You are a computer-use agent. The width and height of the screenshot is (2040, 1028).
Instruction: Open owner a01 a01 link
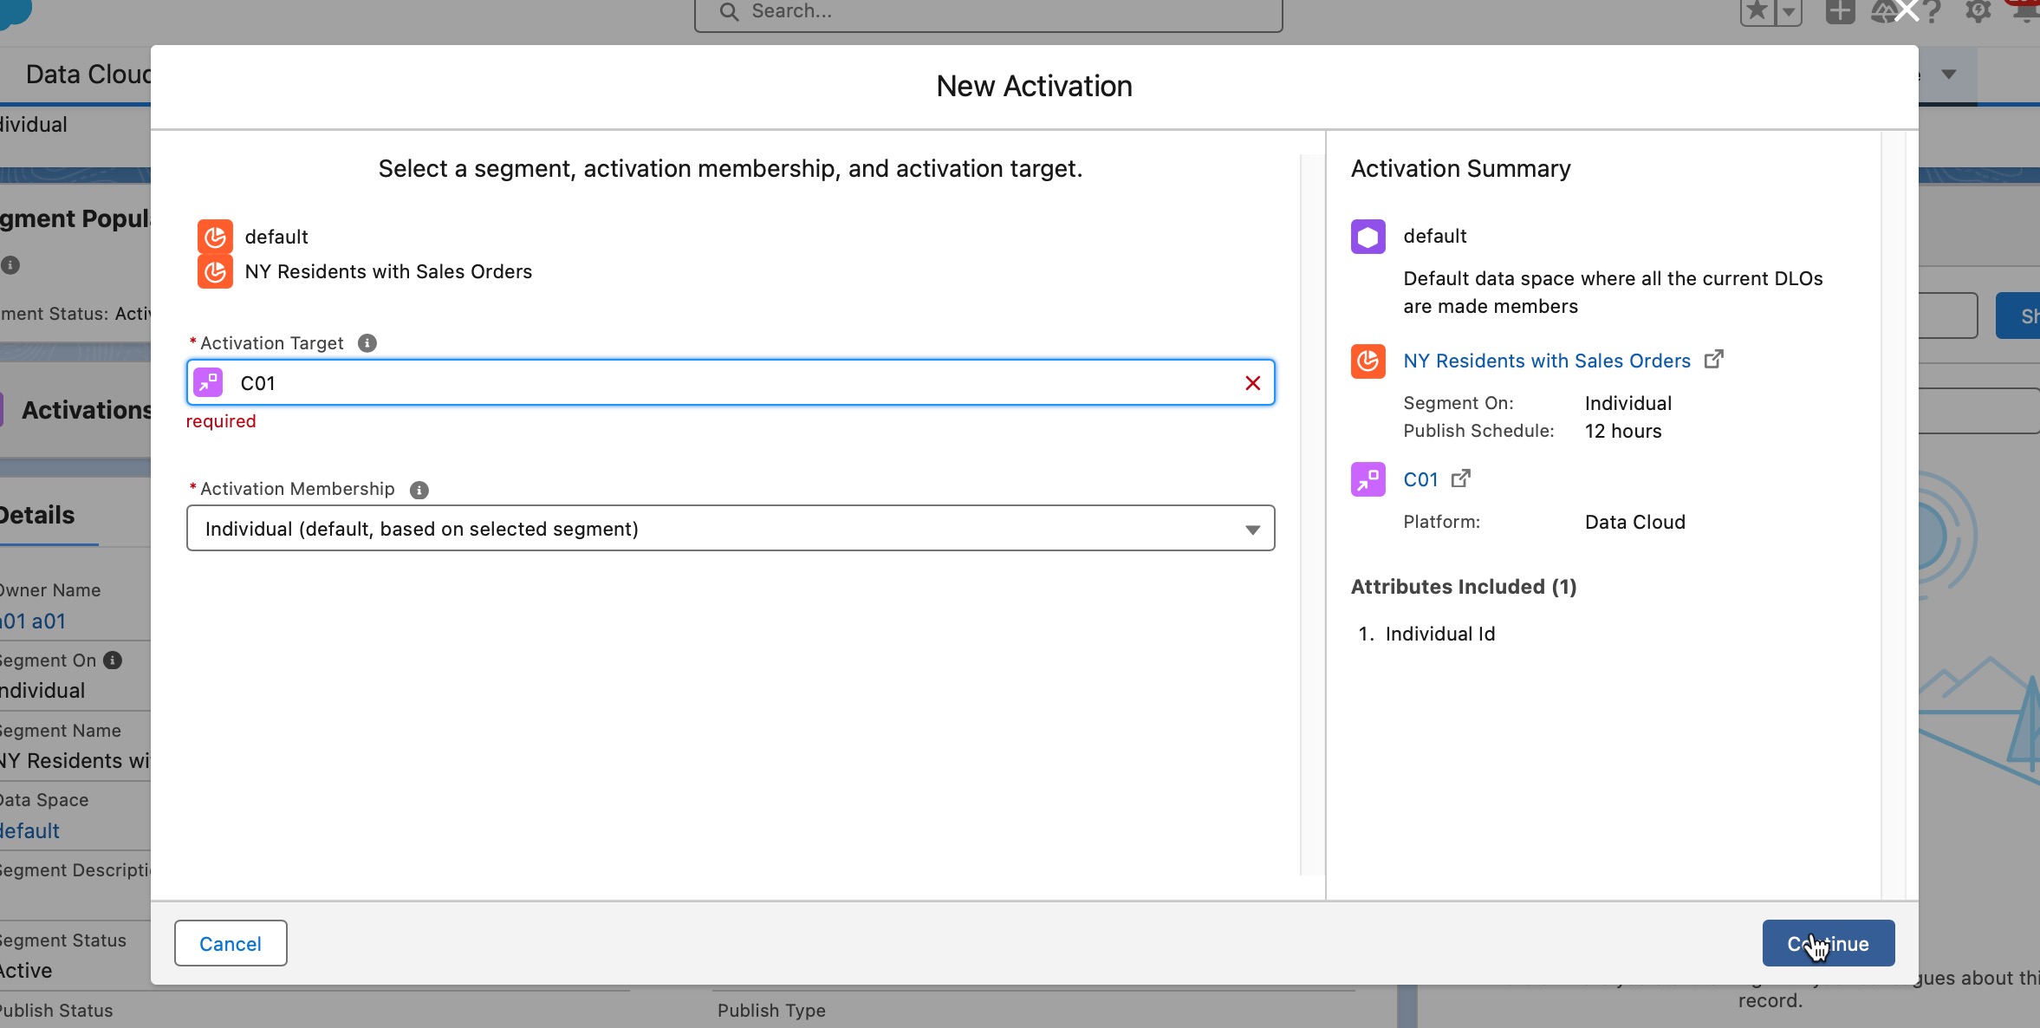[33, 621]
